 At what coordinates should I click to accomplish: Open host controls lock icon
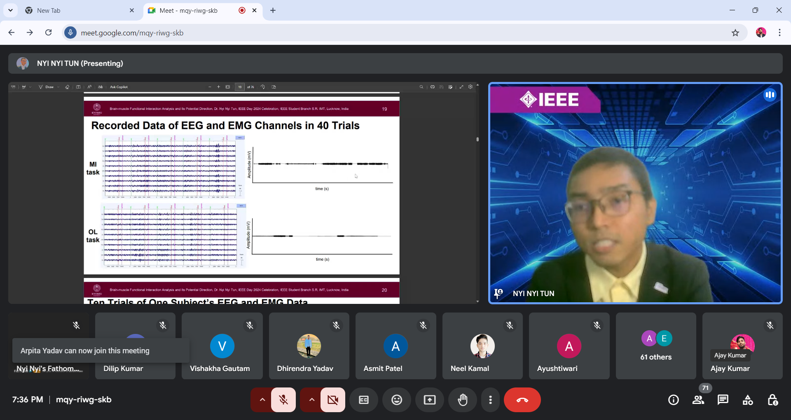[772, 400]
